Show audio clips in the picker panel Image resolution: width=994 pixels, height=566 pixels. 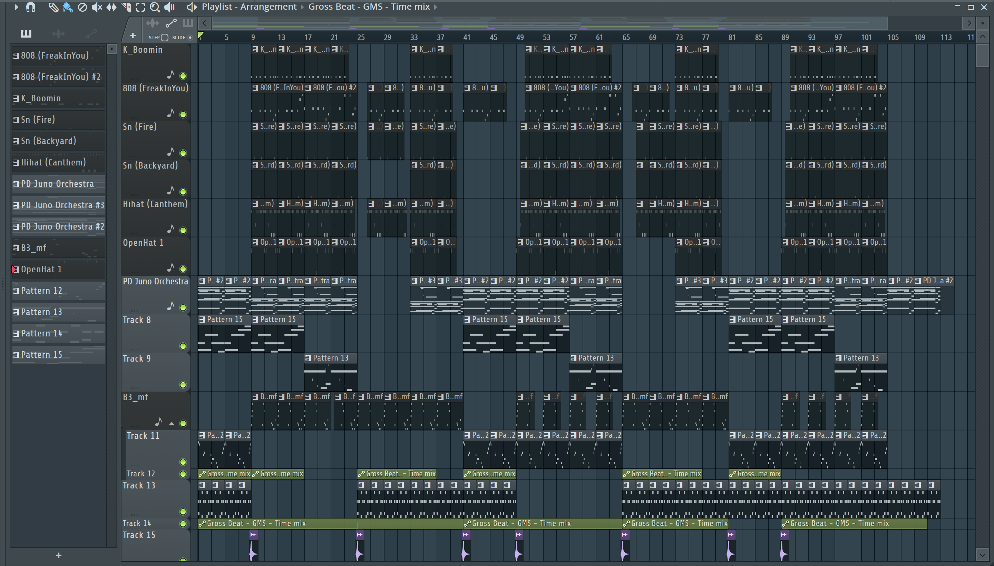pyautogui.click(x=58, y=34)
